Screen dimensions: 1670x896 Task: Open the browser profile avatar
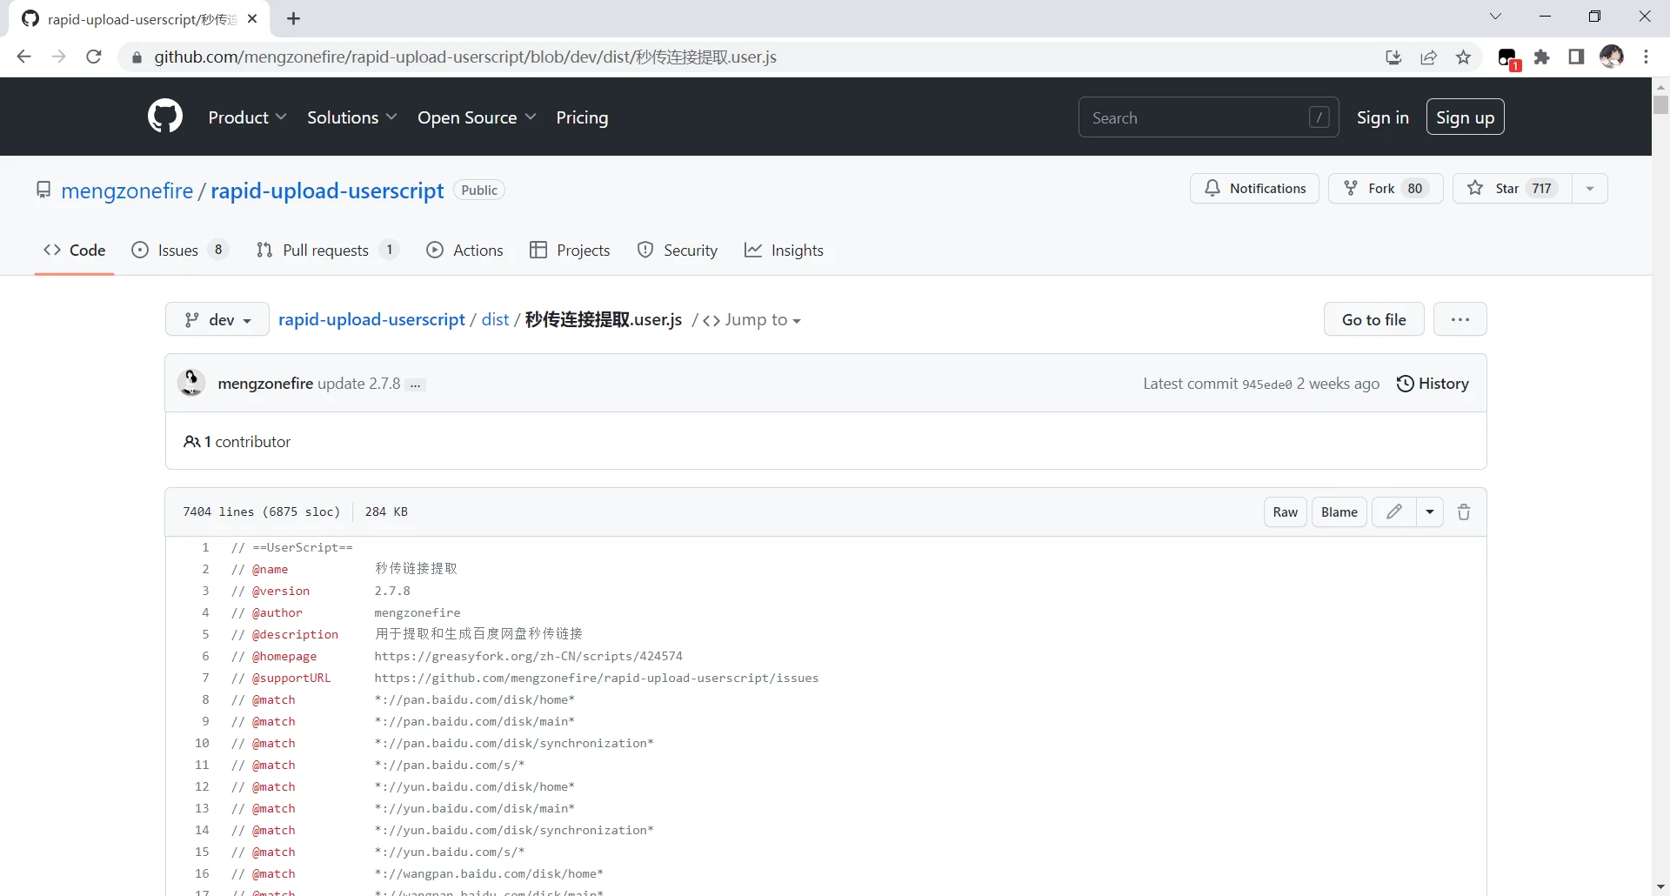(1612, 57)
